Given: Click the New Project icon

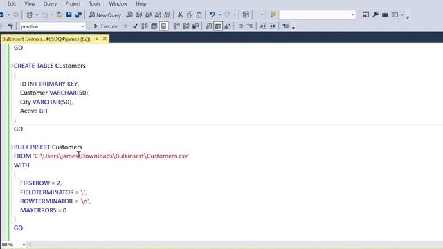Looking at the screenshot, I should [29, 15].
